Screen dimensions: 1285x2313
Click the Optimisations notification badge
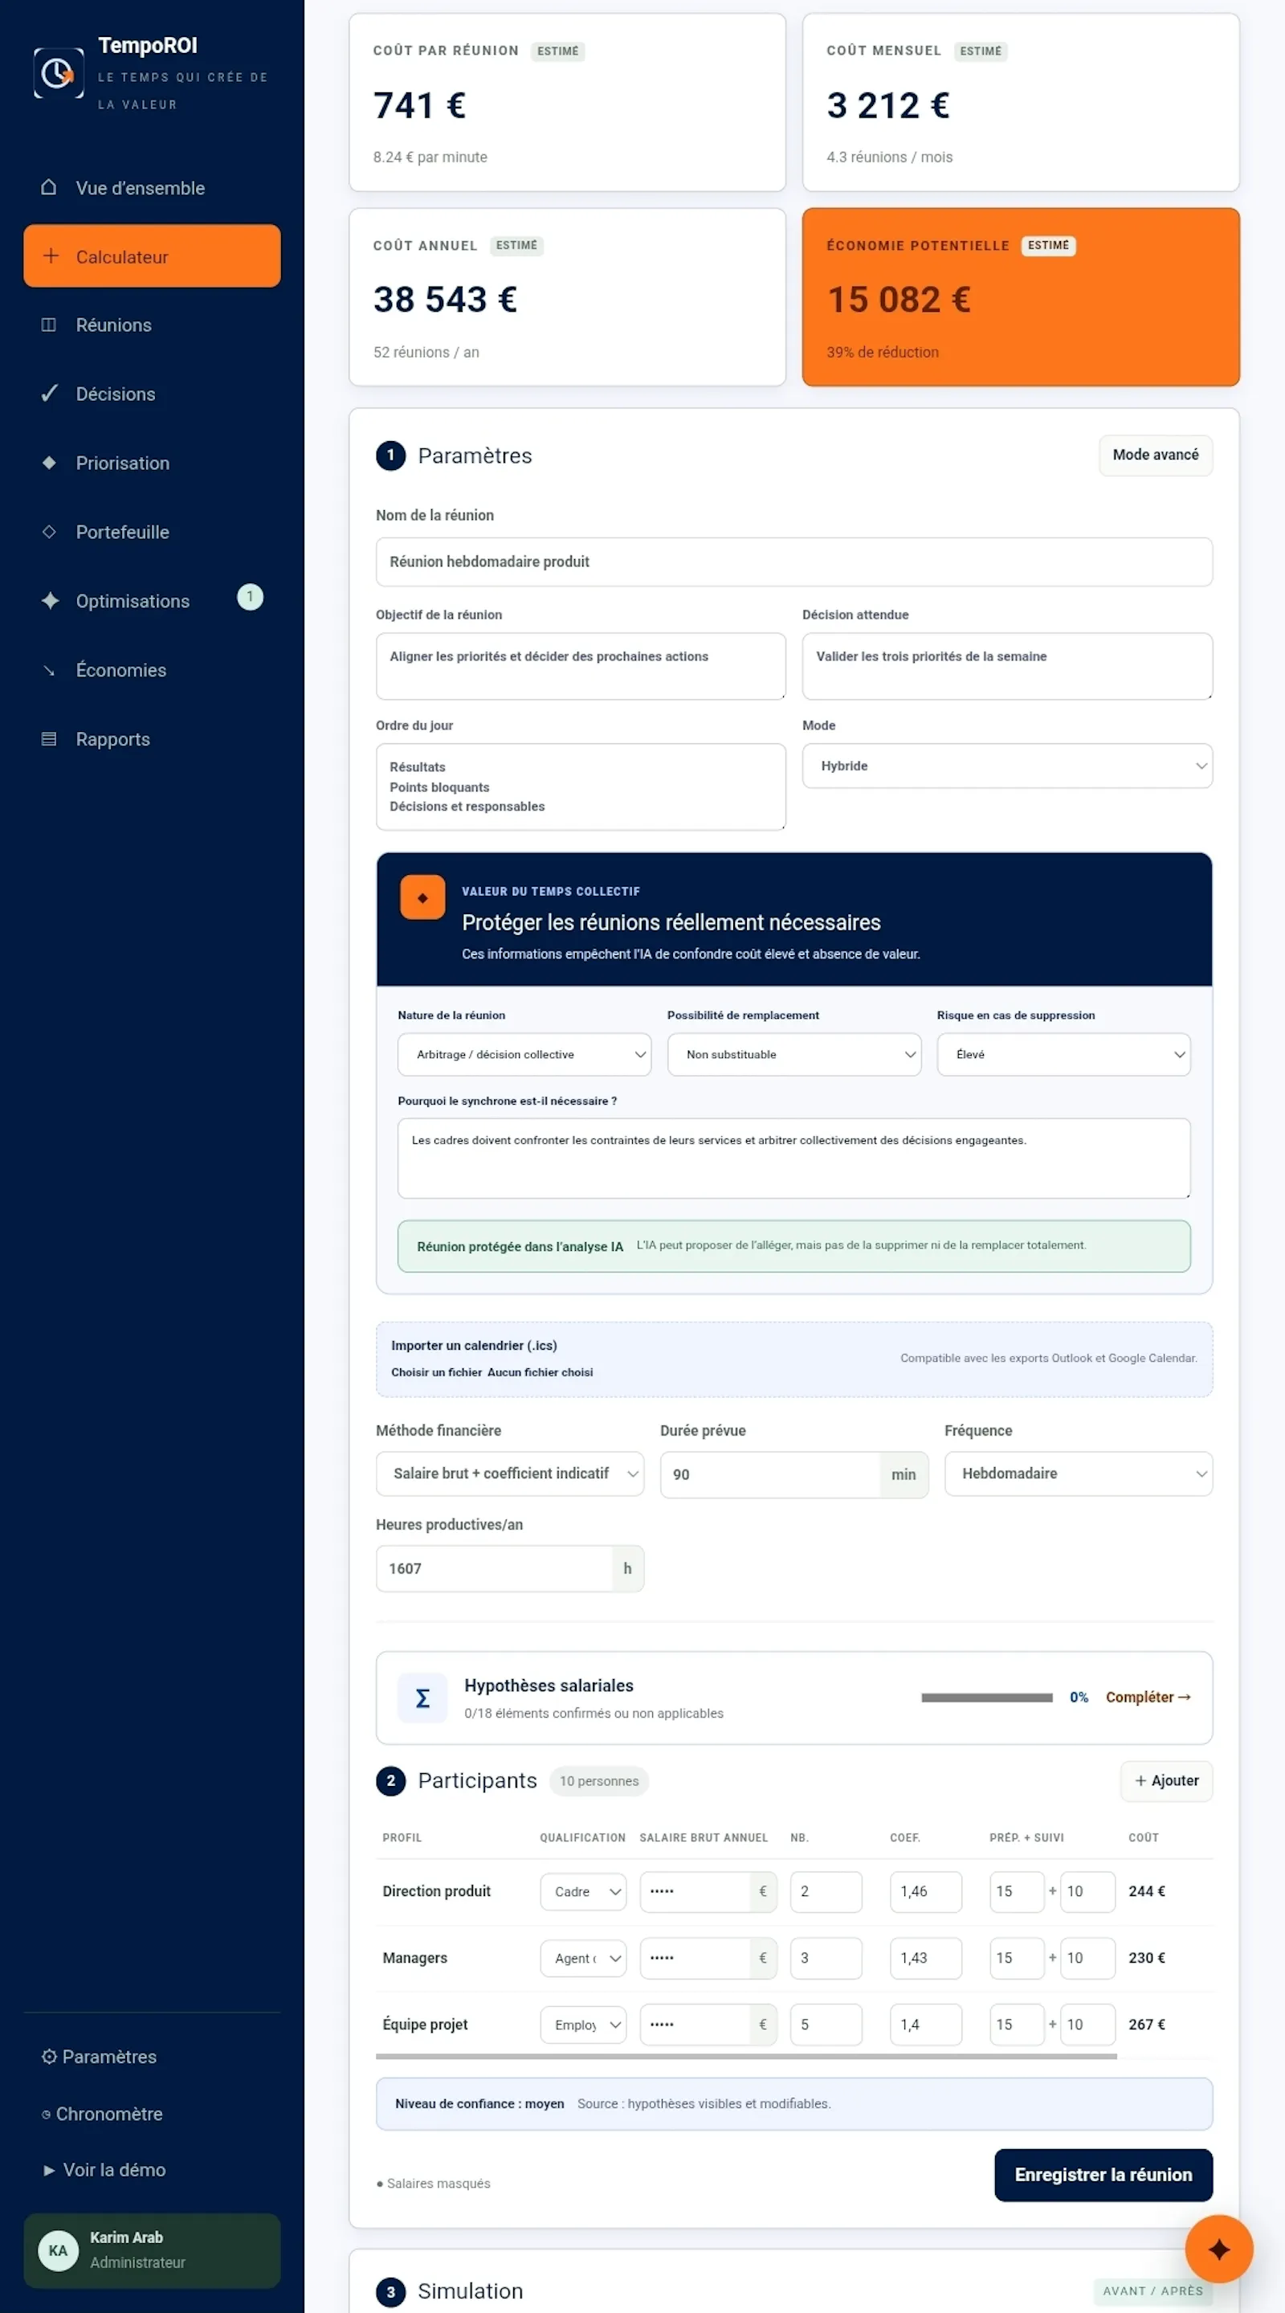(250, 597)
